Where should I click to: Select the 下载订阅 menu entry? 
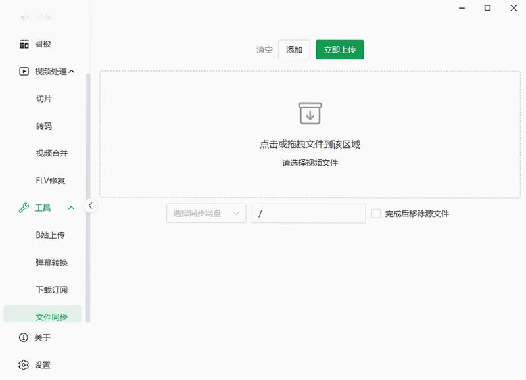pos(52,289)
